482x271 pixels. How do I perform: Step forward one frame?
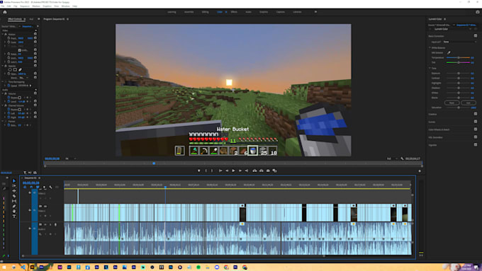tap(240, 171)
